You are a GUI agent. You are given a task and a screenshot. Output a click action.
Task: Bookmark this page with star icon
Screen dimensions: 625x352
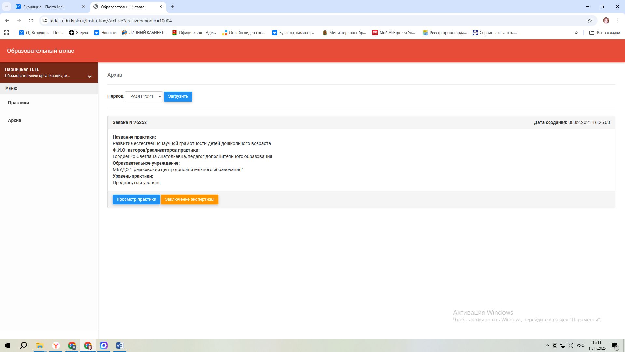pyautogui.click(x=590, y=21)
